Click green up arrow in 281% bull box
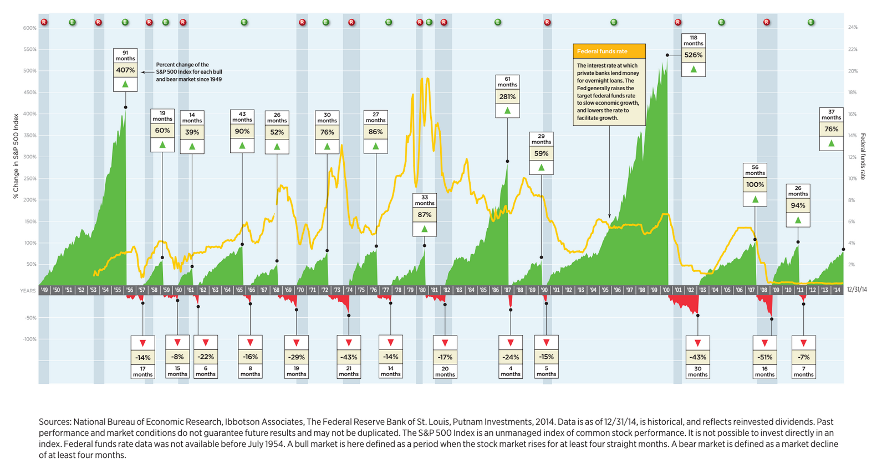Screen dimensions: 887x469 coord(507,111)
